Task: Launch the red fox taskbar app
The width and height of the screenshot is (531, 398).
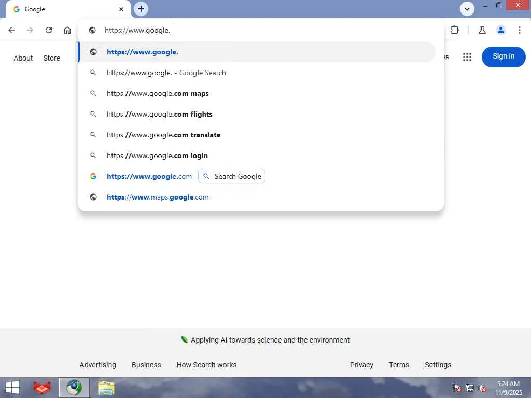Action: tap(42, 388)
